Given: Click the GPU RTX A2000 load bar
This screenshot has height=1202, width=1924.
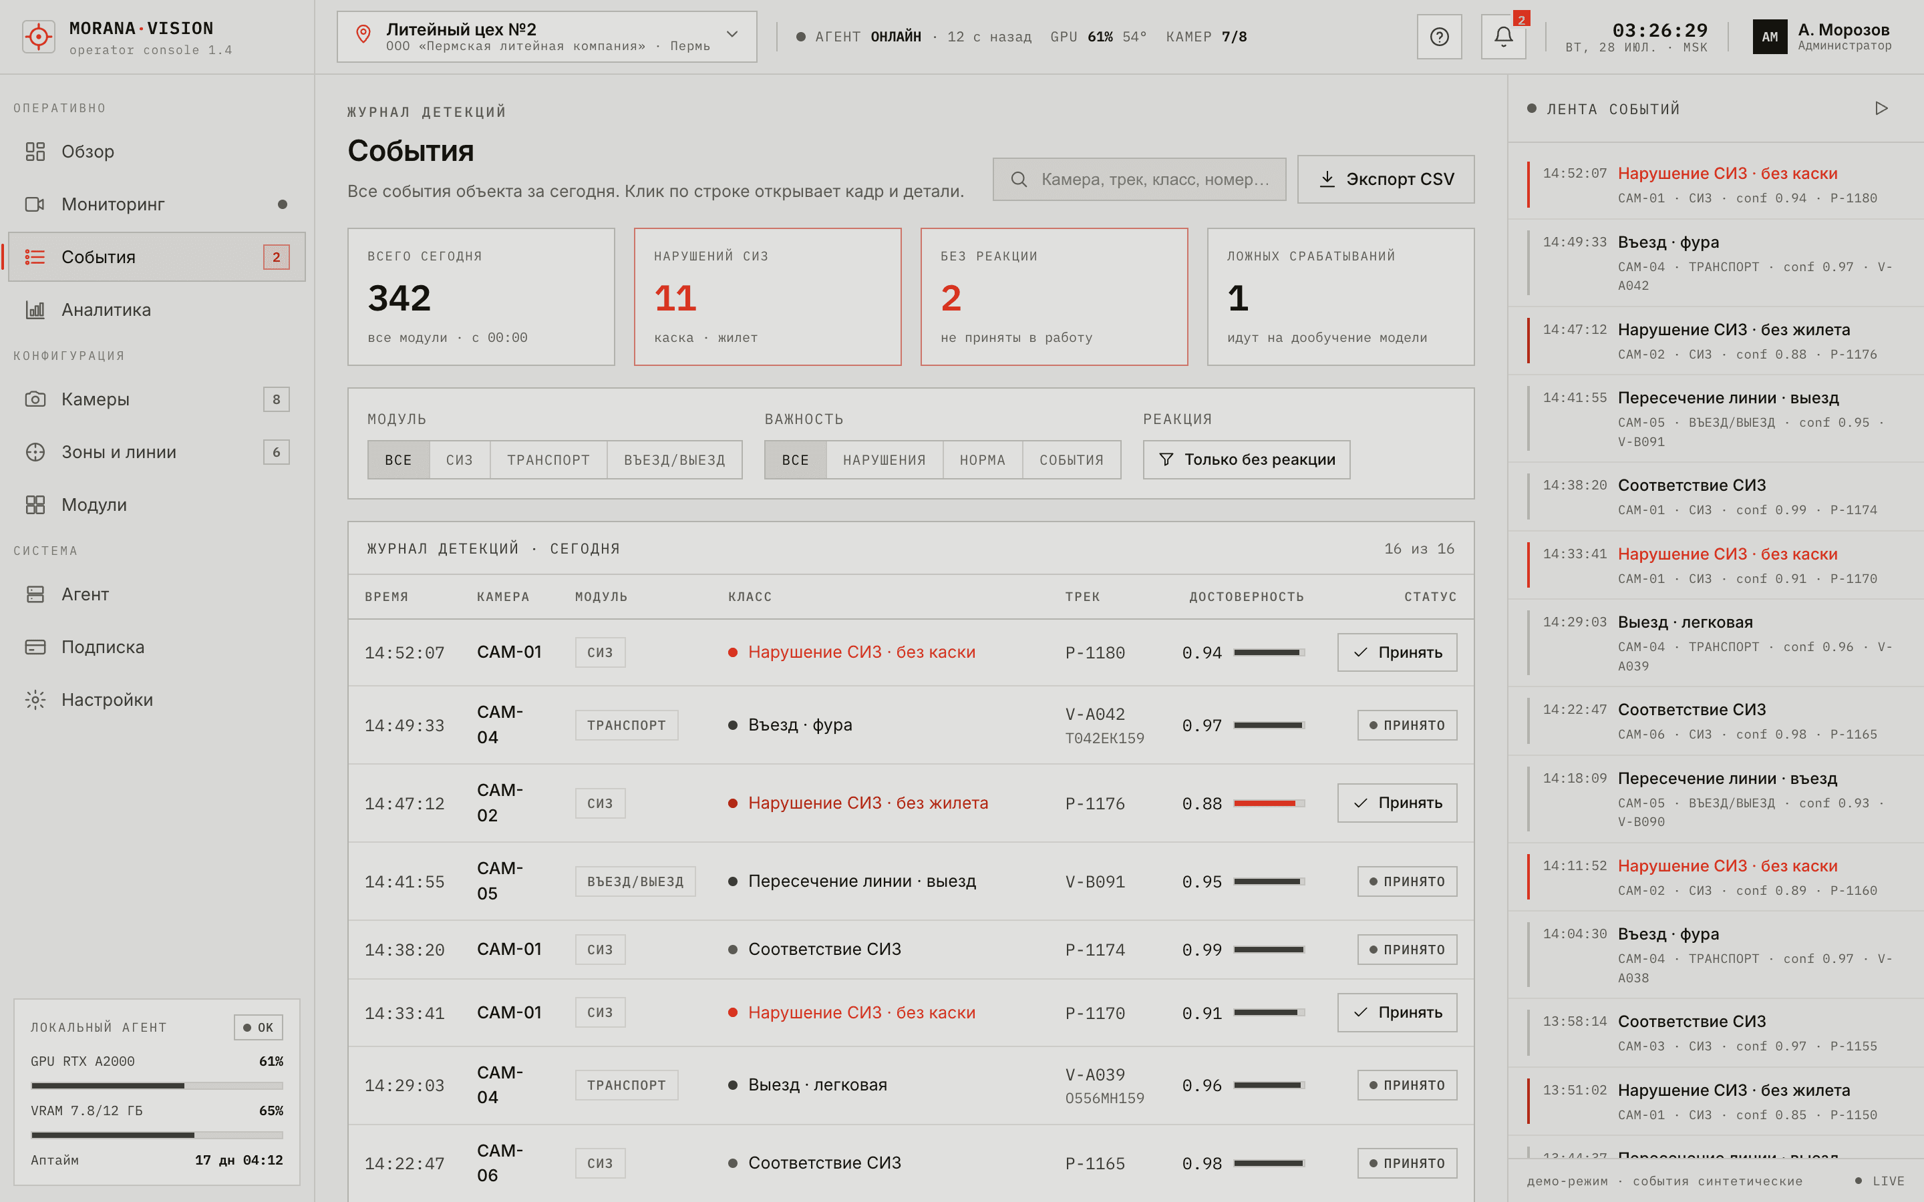Looking at the screenshot, I should [x=156, y=1085].
